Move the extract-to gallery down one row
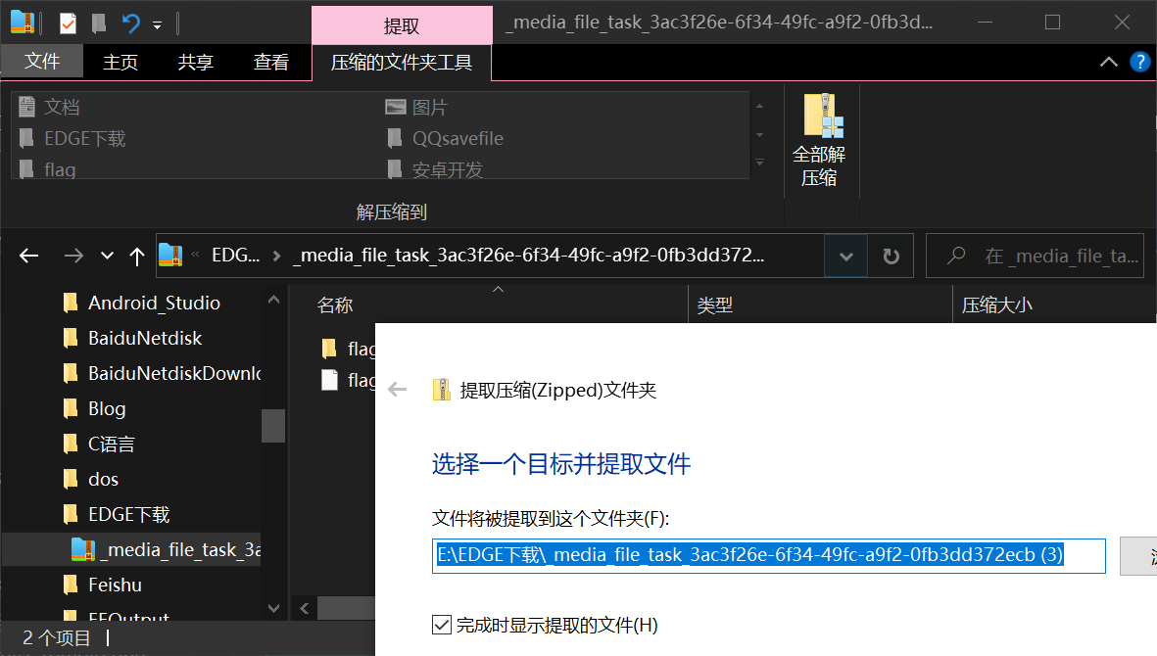1157x656 pixels. (x=759, y=135)
